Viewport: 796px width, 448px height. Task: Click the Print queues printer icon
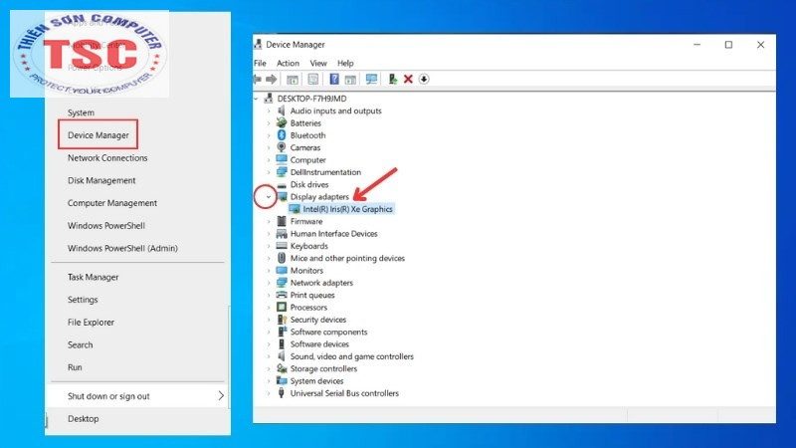coord(282,295)
